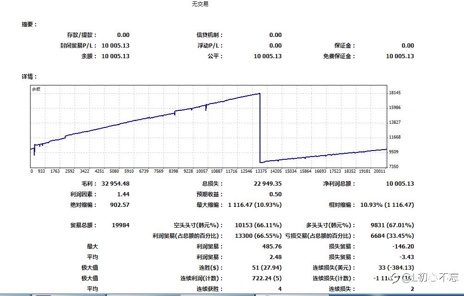This screenshot has height=296, width=464.
Task: Click the 20011 tick on chart's horizontal axis
Action: 379,171
